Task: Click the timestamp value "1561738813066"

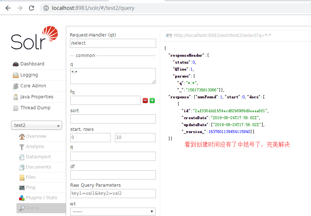Action: [202, 90]
